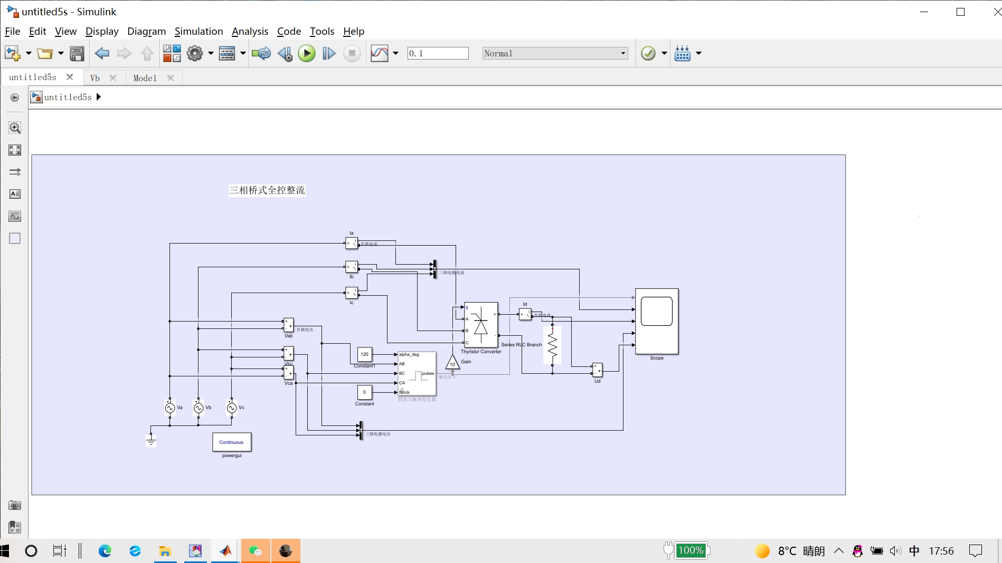Click the Zoom tool in left palette
Viewport: 1002px width, 563px height.
tap(15, 128)
